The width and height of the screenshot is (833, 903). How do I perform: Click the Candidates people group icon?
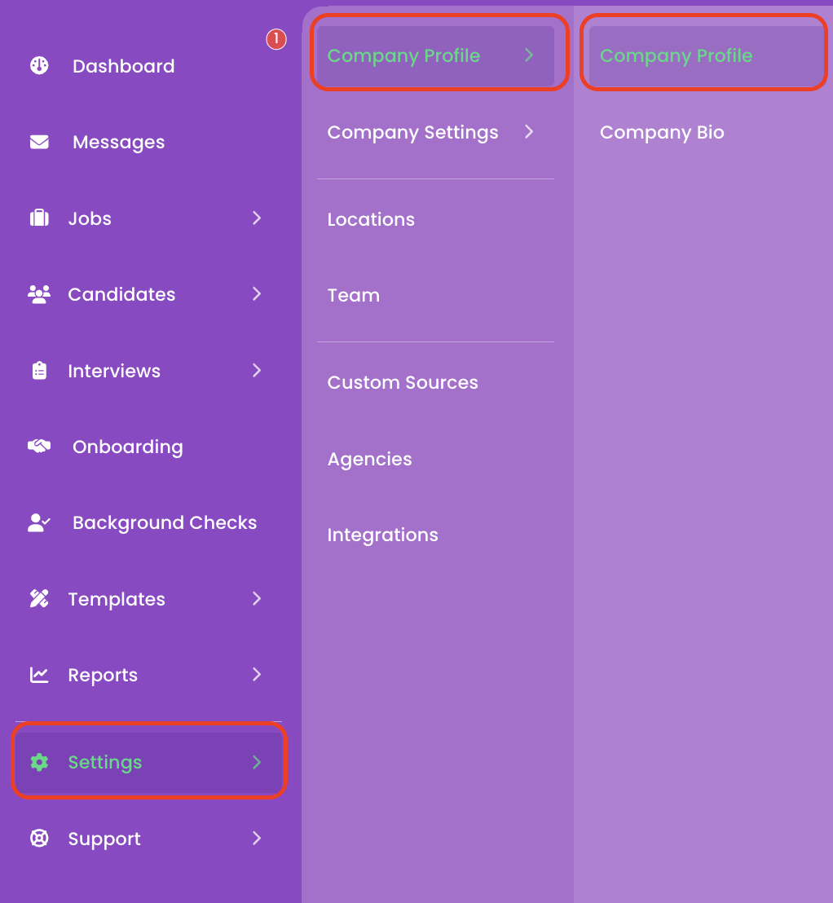[39, 294]
